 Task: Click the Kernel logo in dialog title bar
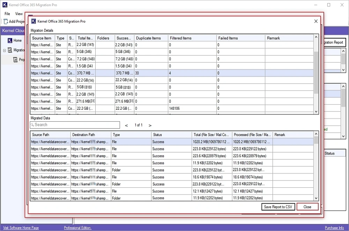pyautogui.click(x=34, y=21)
